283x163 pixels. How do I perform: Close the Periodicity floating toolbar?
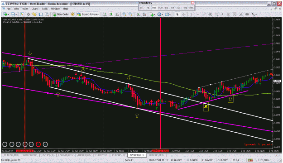pyautogui.click(x=192, y=3)
